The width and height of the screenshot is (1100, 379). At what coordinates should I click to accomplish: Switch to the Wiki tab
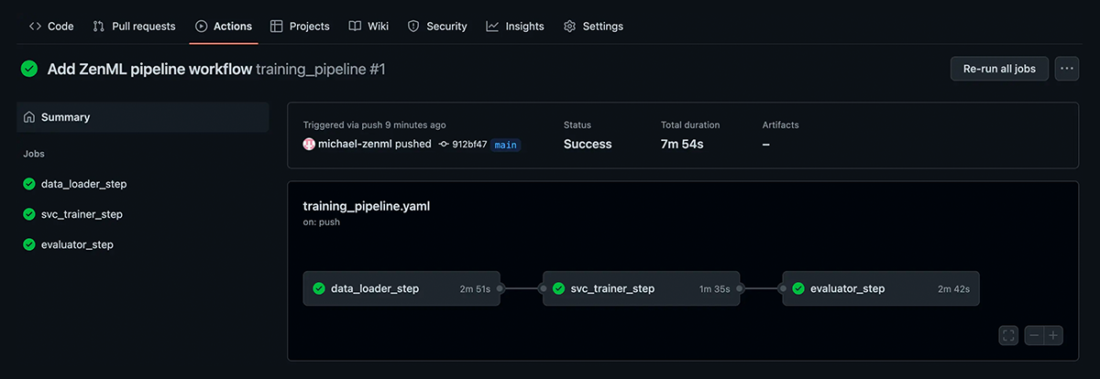coord(368,27)
